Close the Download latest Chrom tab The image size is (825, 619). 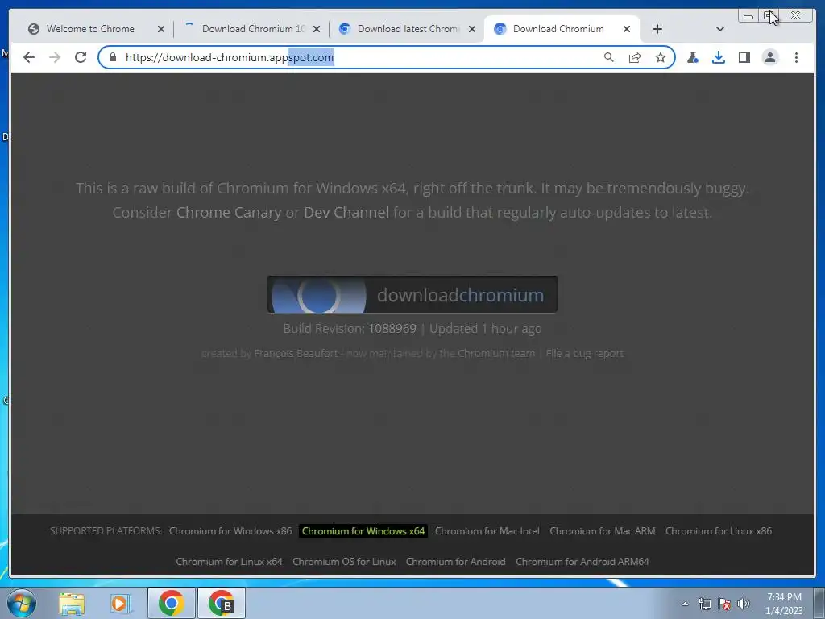click(472, 29)
